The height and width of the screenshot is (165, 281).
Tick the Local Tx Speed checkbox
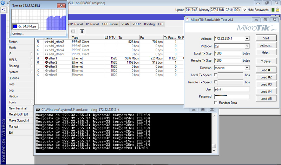click(x=216, y=75)
